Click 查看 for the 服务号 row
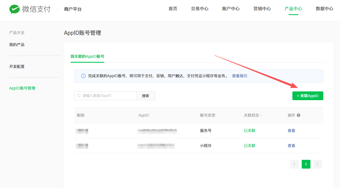 coord(292,131)
